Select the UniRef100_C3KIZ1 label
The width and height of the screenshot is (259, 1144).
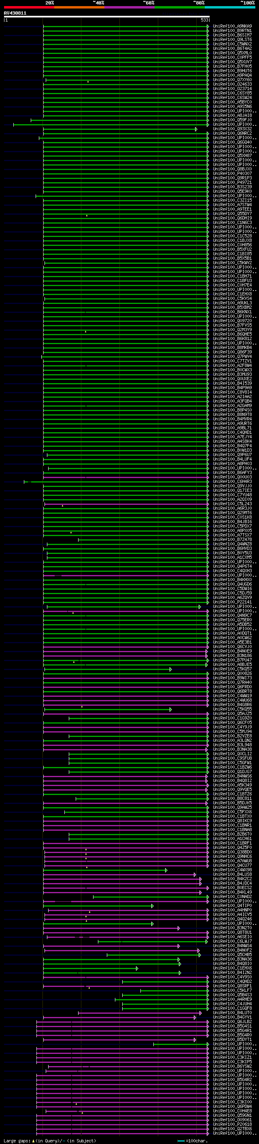232,1057
